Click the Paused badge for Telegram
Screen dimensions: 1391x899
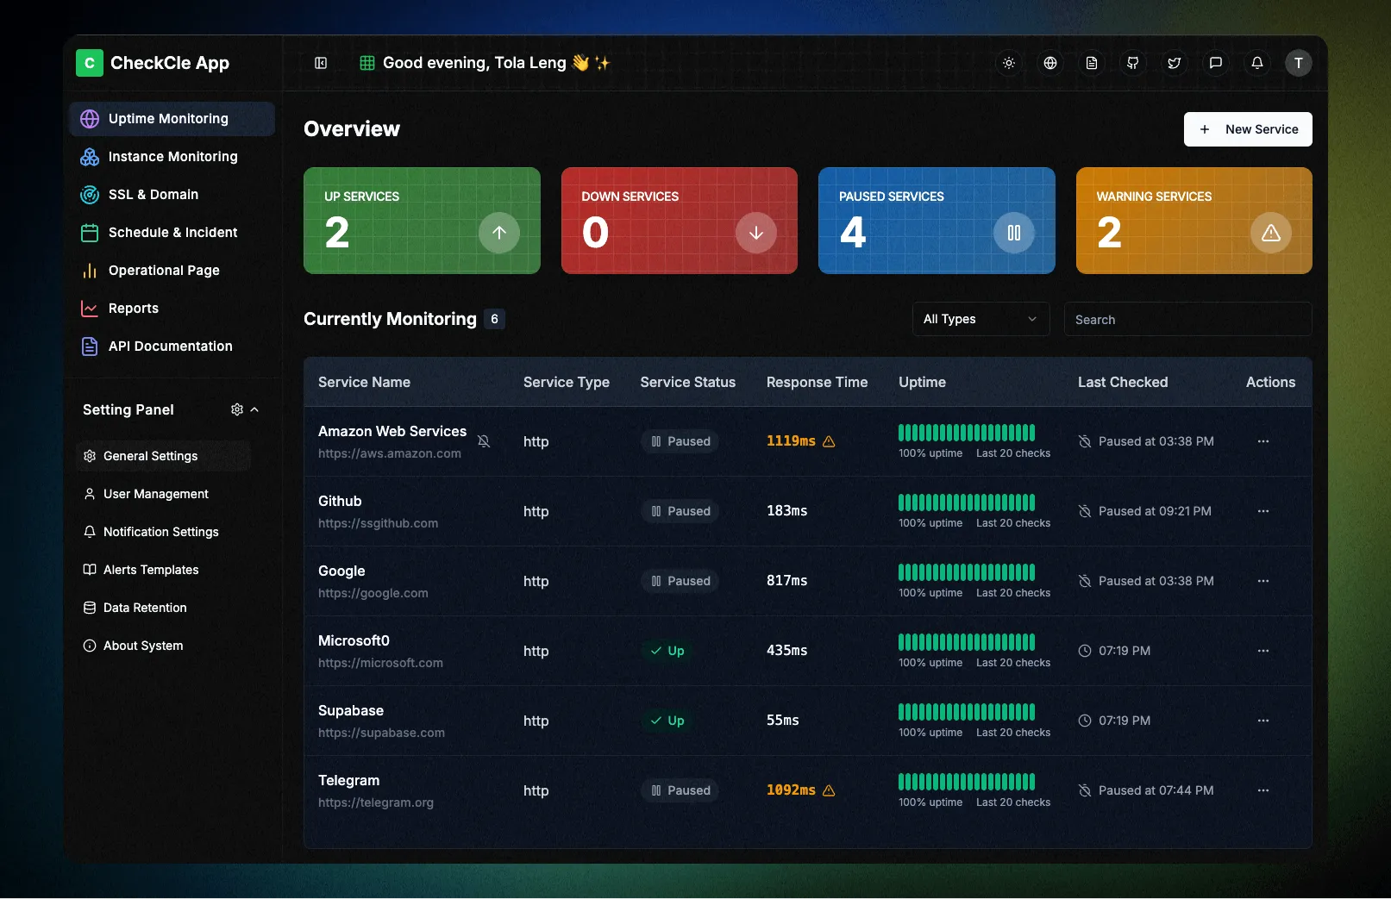pyautogui.click(x=680, y=790)
